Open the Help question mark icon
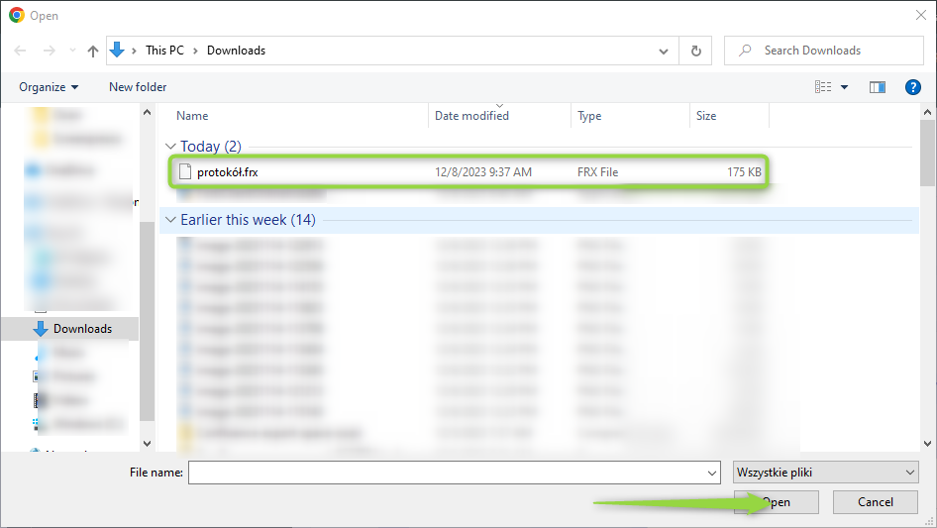Viewport: 937px width, 528px height. pyautogui.click(x=913, y=87)
